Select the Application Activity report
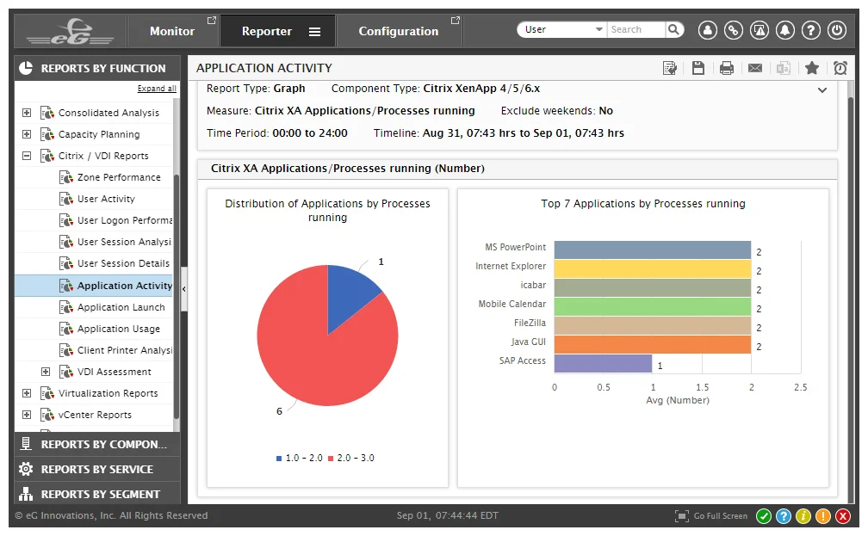The height and width of the screenshot is (536, 868). [125, 286]
